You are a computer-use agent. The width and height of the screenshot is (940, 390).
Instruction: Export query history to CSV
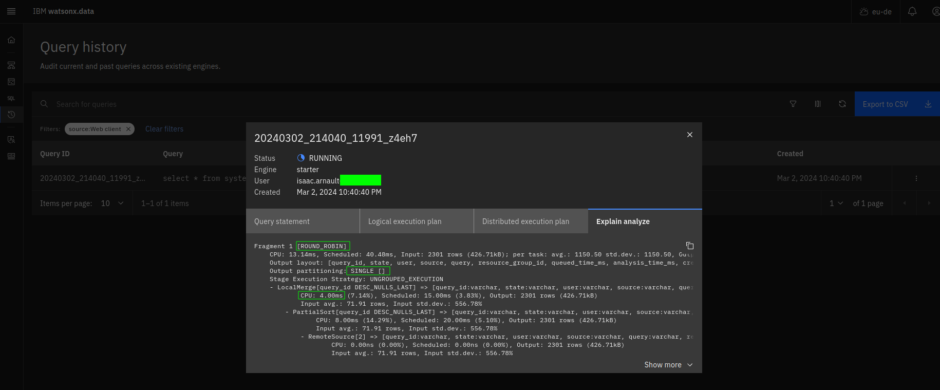click(897, 104)
